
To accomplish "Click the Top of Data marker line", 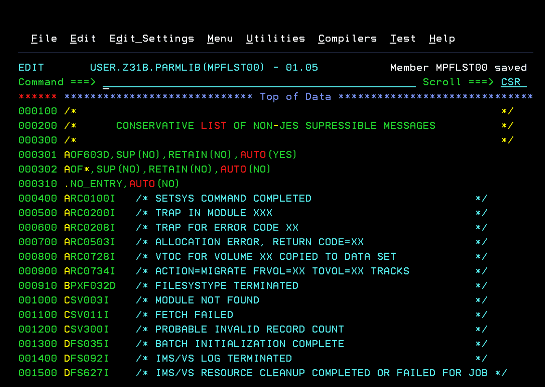I will click(295, 97).
